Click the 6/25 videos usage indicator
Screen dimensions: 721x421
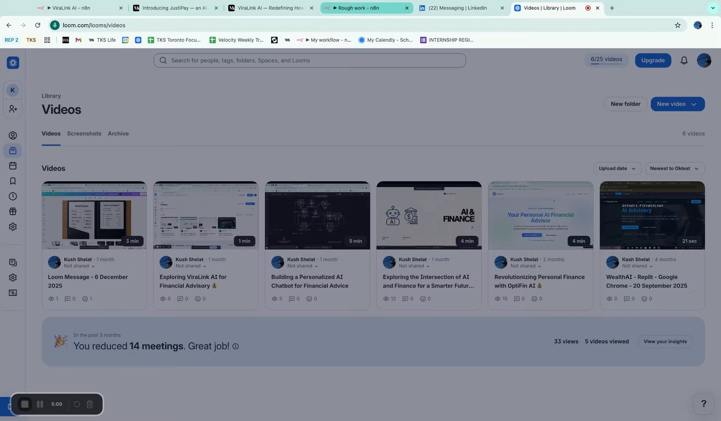point(606,60)
